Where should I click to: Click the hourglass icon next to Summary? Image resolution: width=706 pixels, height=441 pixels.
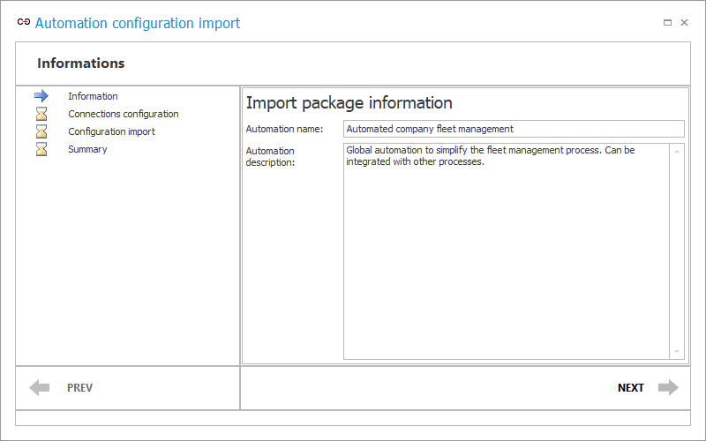click(41, 149)
